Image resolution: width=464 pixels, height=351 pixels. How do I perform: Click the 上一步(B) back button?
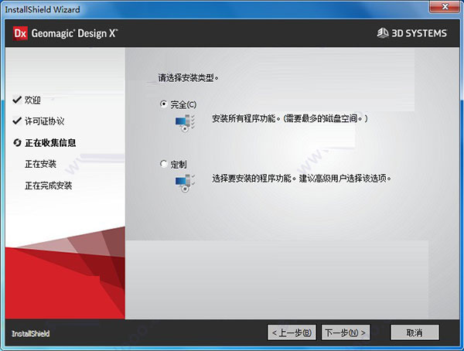click(x=292, y=332)
